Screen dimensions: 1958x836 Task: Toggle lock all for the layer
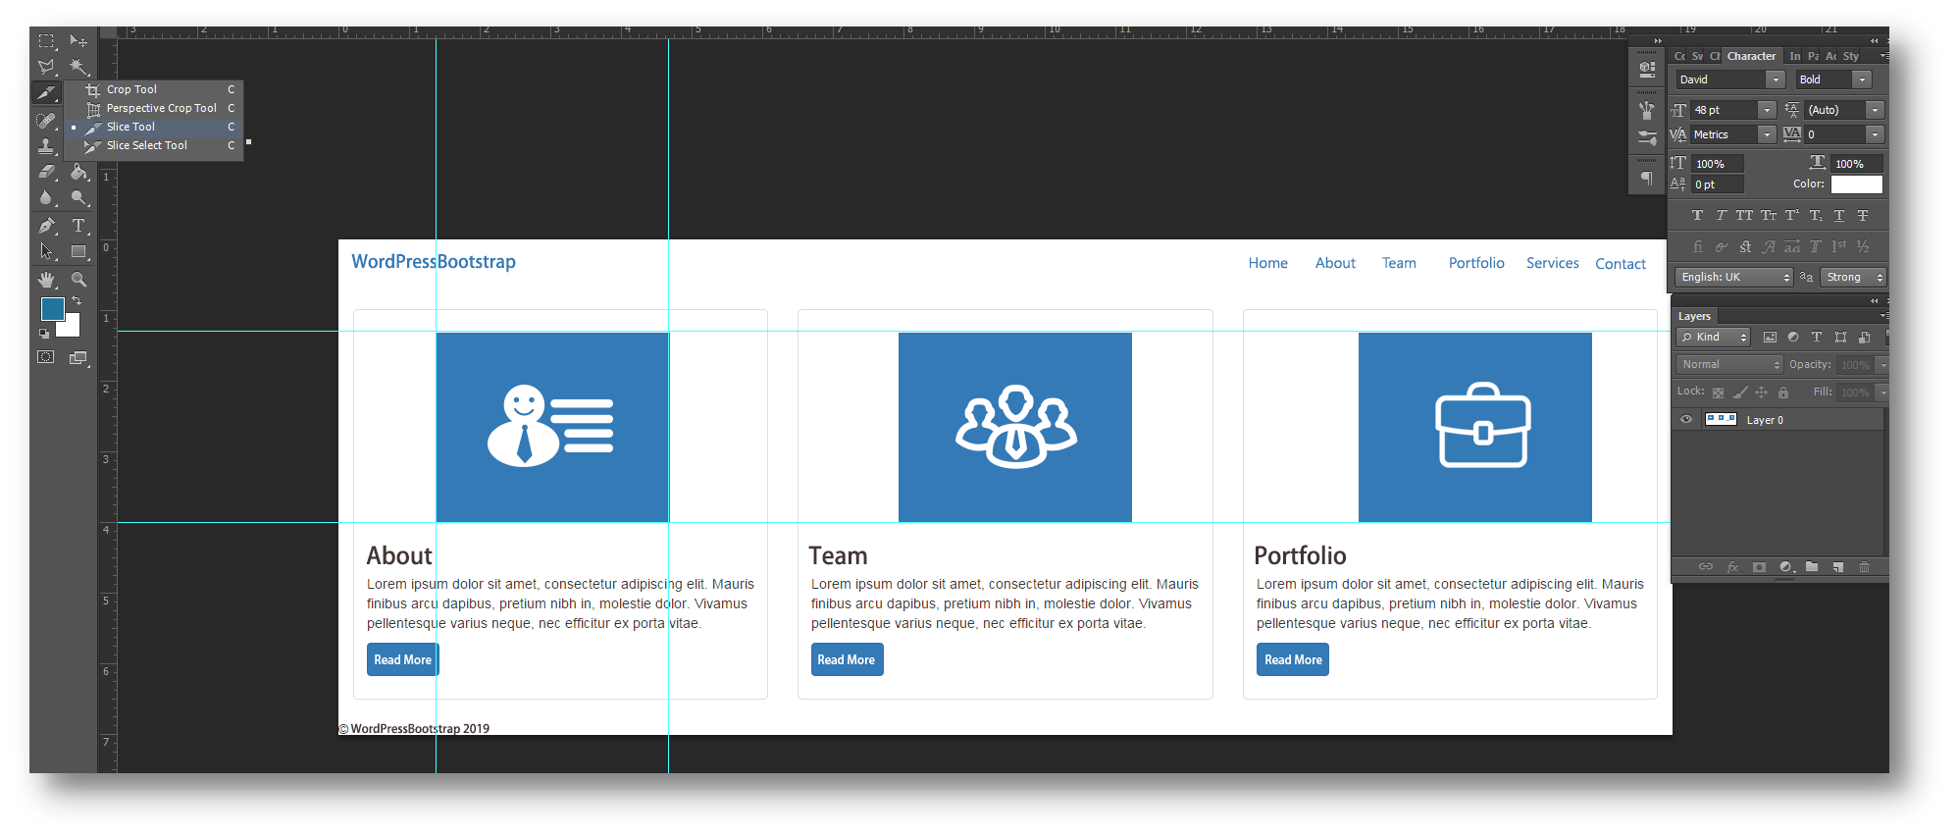1783,392
